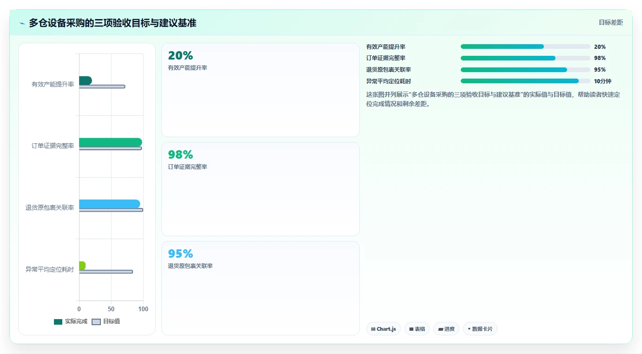Toggle the 目标值 legend entry
This screenshot has height=354, width=642.
point(106,321)
